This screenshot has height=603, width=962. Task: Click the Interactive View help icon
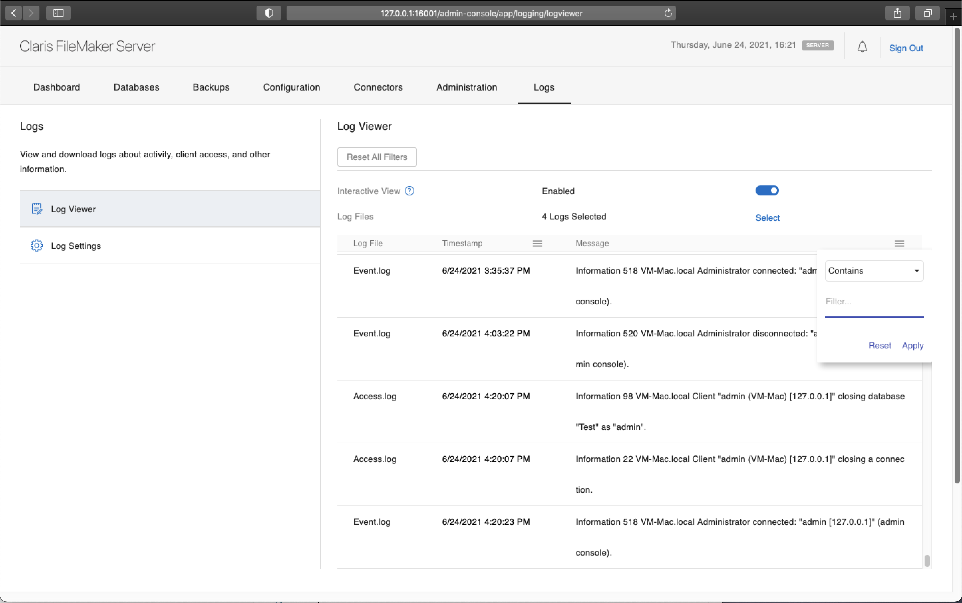410,191
